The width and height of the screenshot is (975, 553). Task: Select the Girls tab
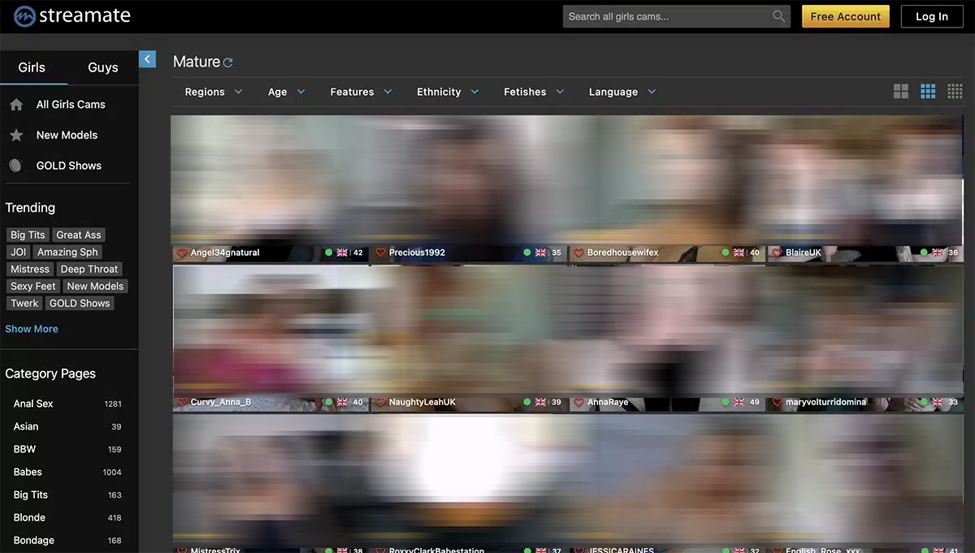click(32, 67)
